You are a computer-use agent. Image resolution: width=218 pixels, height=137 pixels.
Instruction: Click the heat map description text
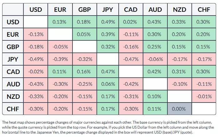(108, 127)
